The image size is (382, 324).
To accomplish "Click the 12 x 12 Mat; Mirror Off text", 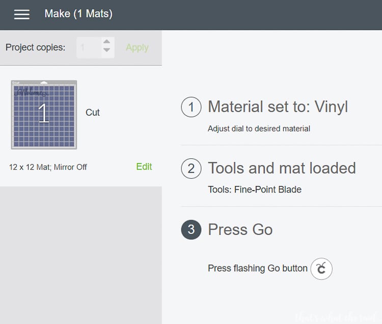I will (x=48, y=167).
